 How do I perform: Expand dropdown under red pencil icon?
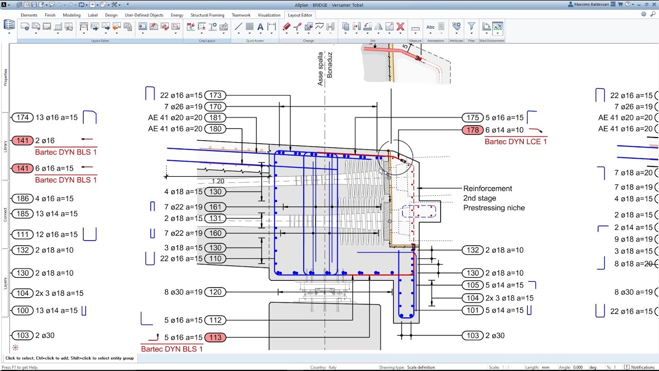287,33
